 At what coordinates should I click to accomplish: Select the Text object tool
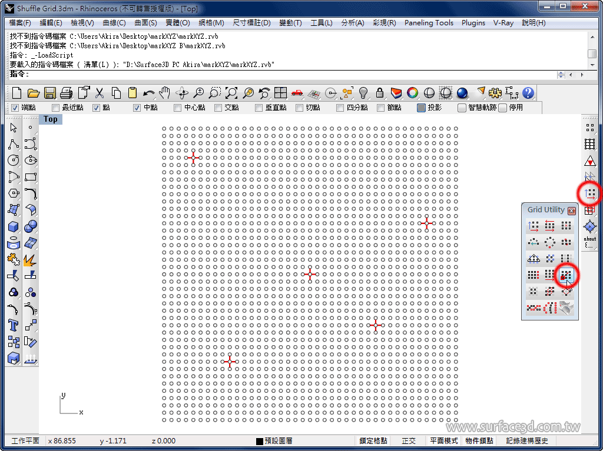click(14, 325)
